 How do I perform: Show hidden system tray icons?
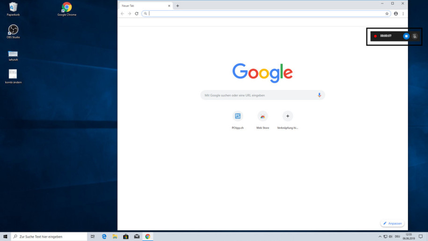click(x=380, y=237)
